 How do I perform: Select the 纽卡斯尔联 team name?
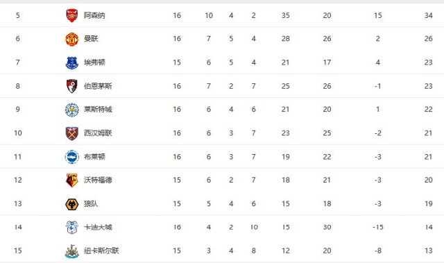[101, 251]
